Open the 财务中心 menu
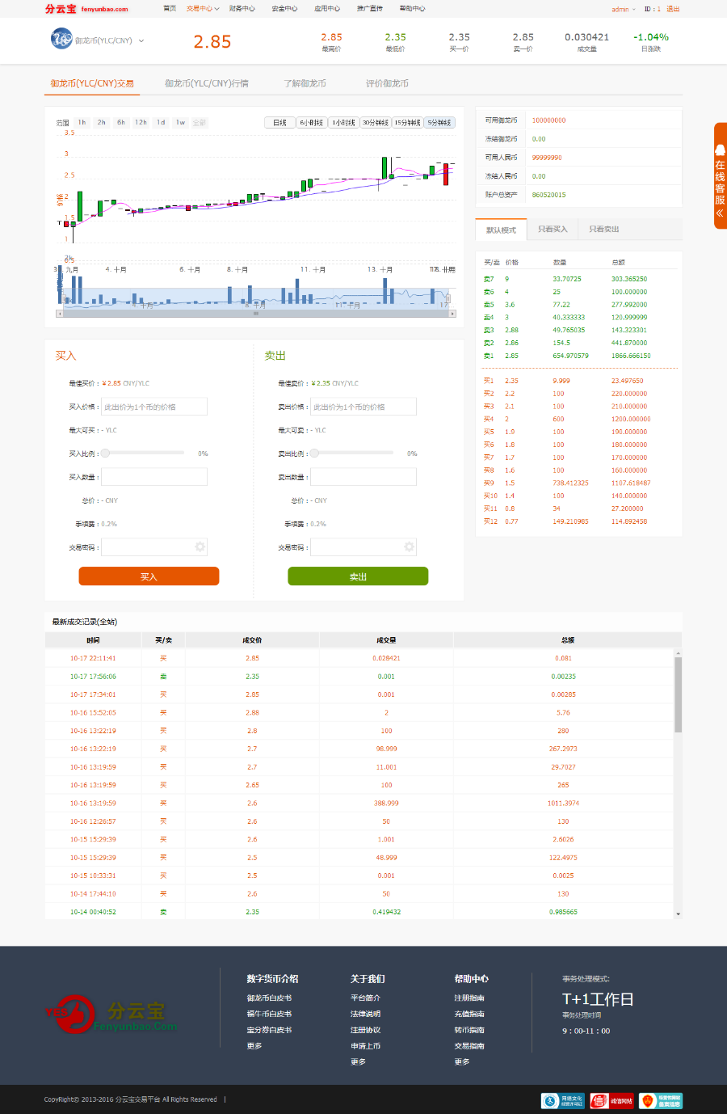 pyautogui.click(x=242, y=9)
